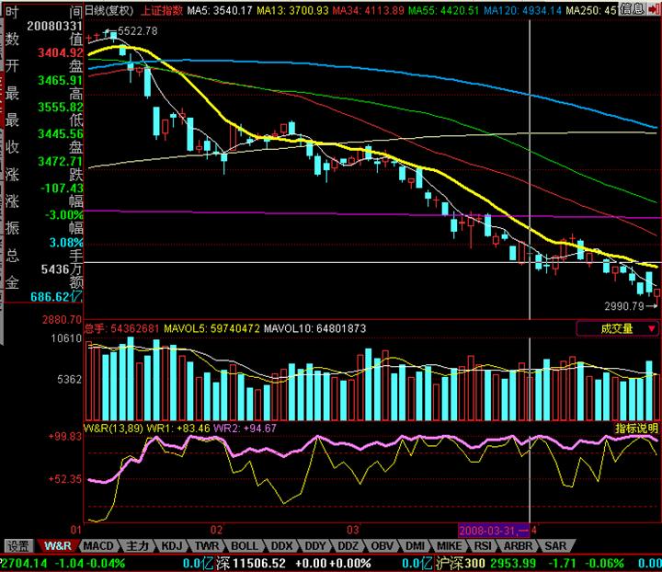Switch to the MACD indicator tab
The height and width of the screenshot is (572, 662).
point(98,546)
